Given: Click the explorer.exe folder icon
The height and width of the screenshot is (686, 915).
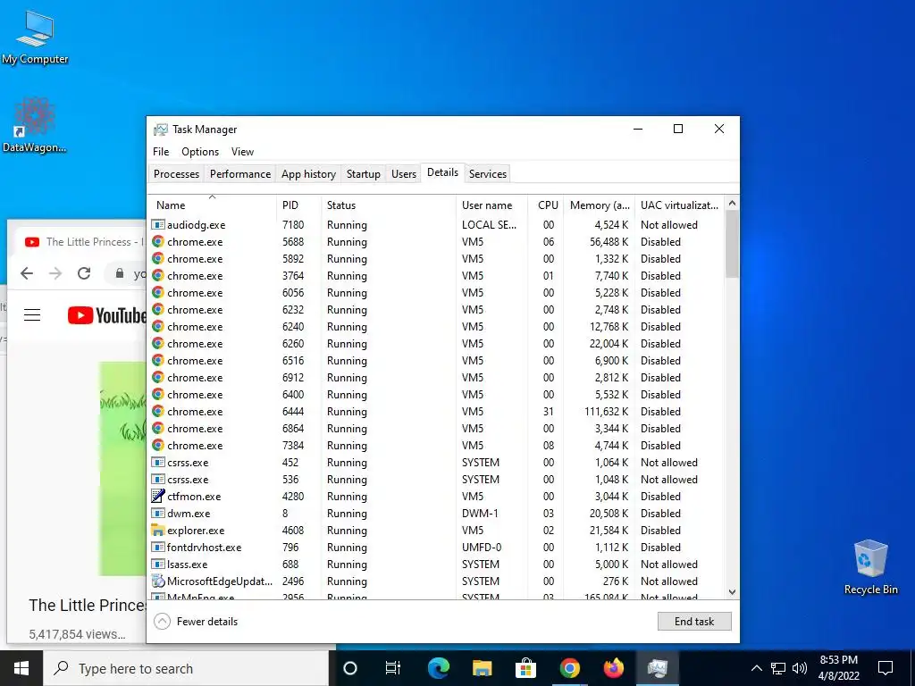Looking at the screenshot, I should (x=157, y=531).
